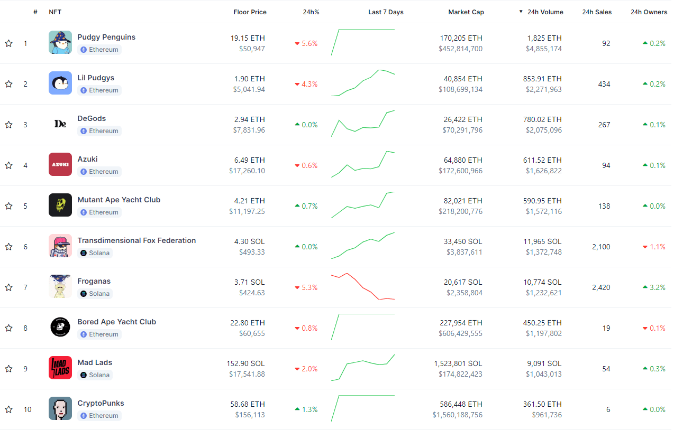Open Mutant Ape Yacht Club avatar
This screenshot has width=674, height=430.
click(x=60, y=205)
